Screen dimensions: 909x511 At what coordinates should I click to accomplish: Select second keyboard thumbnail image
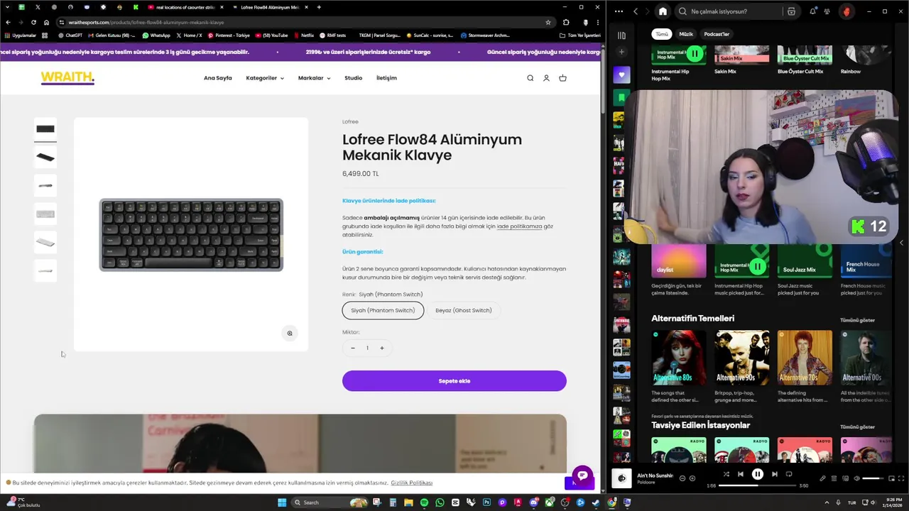(x=45, y=158)
